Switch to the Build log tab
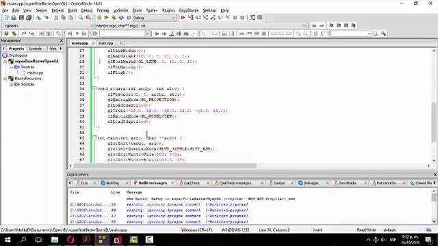This screenshot has width=438, height=246. point(112,183)
